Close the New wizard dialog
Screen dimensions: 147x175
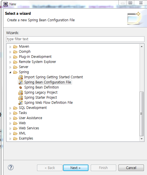coord(141,3)
